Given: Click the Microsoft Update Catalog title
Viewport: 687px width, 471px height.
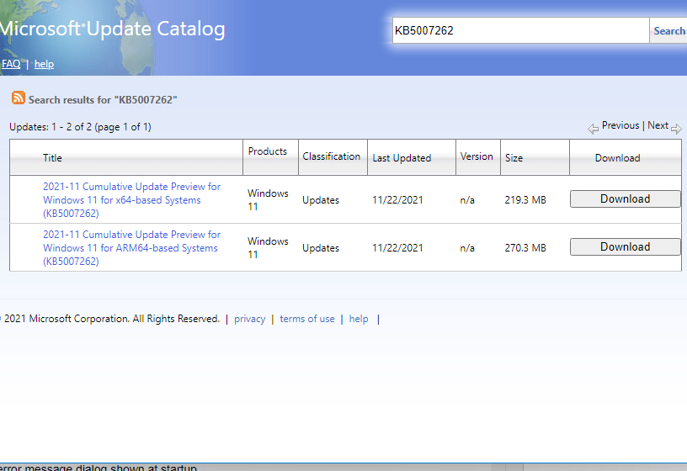Looking at the screenshot, I should tap(113, 29).
